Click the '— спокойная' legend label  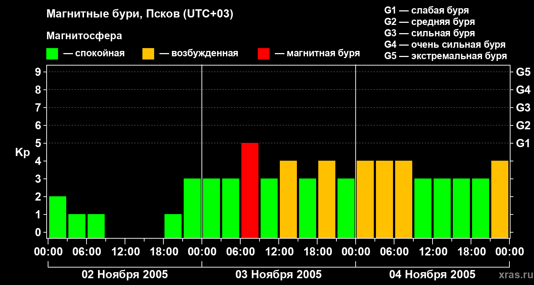click(94, 54)
